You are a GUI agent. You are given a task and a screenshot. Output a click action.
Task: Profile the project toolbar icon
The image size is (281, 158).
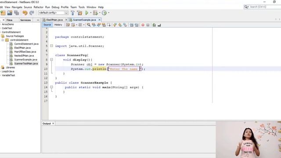104,13
